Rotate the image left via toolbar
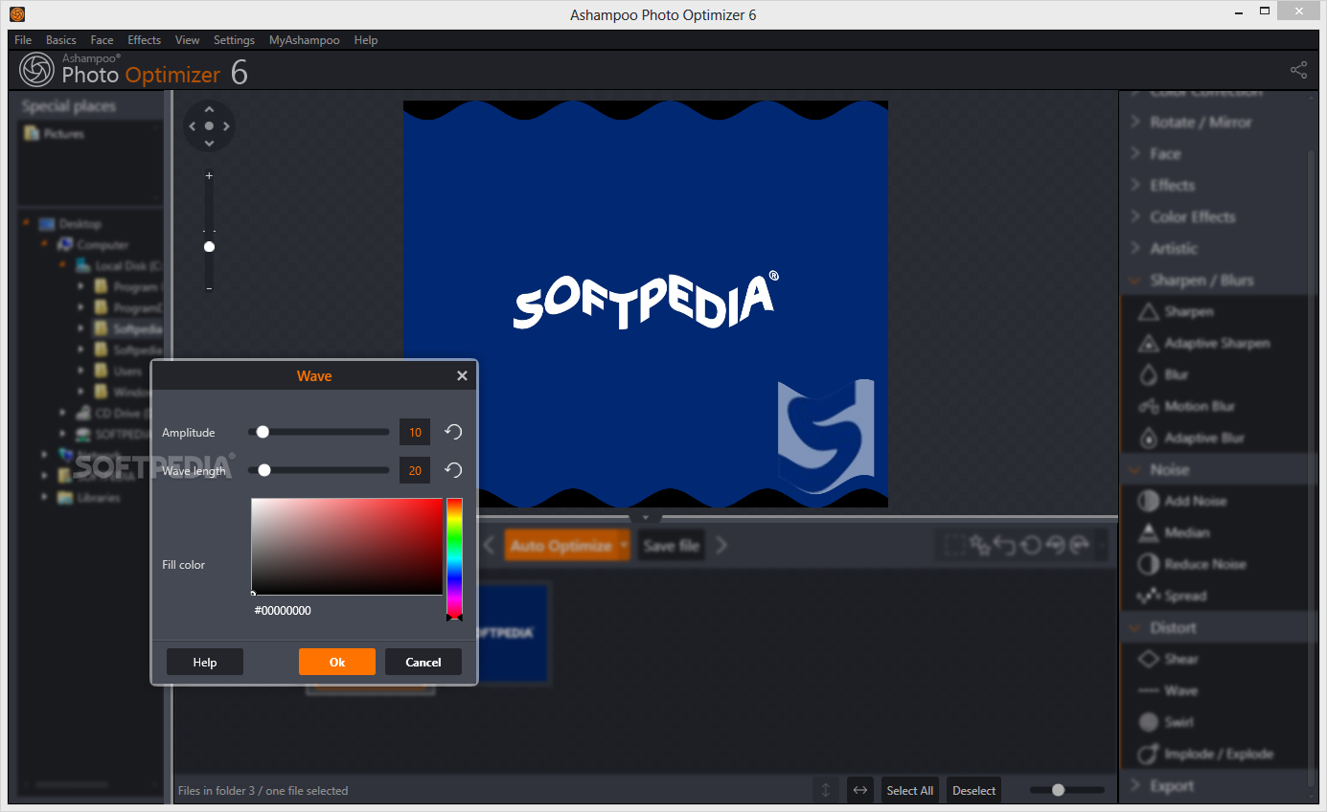 pos(1055,545)
